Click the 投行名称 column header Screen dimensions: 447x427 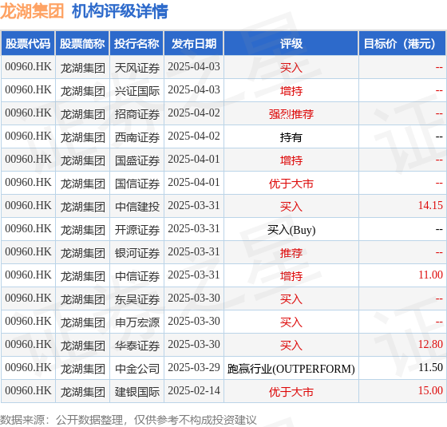click(136, 43)
